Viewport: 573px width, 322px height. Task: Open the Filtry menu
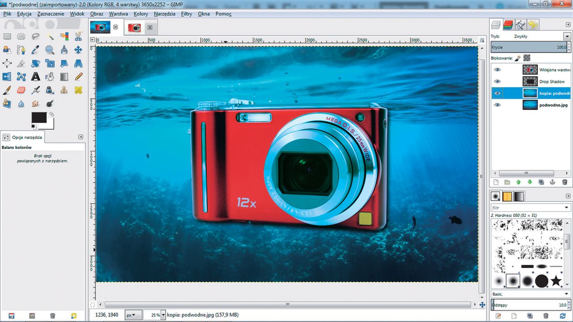tap(187, 14)
